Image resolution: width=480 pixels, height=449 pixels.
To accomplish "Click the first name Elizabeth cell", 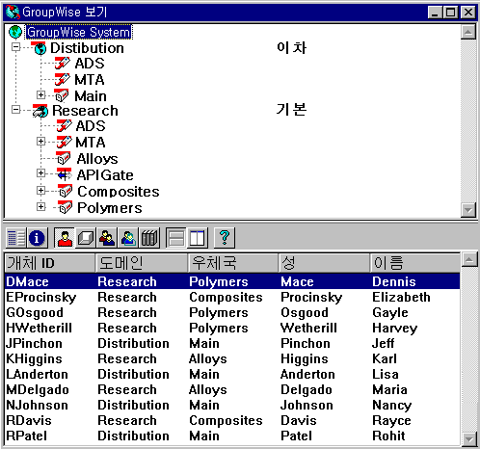I will pos(401,297).
